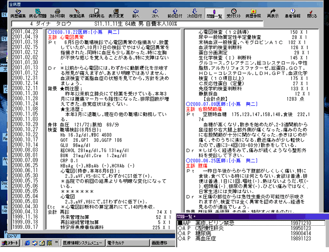Close the record with 閉じる
This screenshot has width=329, height=252.
[x=312, y=14]
